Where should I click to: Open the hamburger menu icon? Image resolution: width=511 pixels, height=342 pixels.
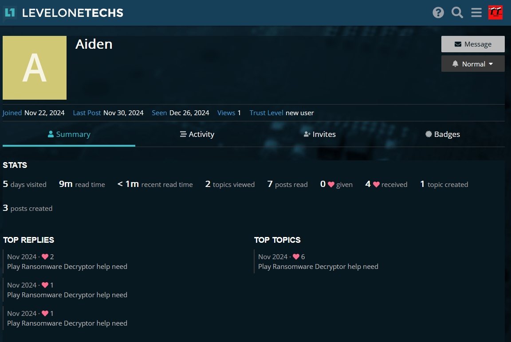(476, 12)
